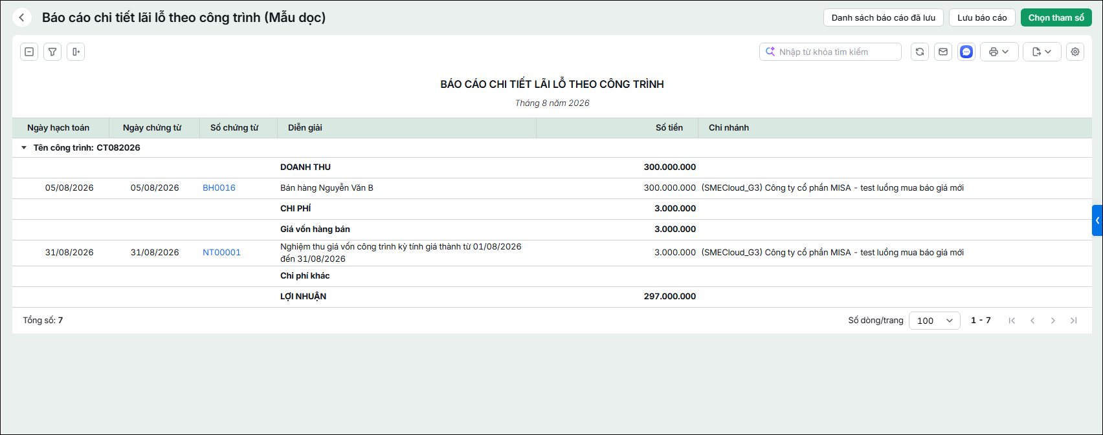Collapse the CT082026 project group
Image resolution: width=1103 pixels, height=435 pixels.
24,148
